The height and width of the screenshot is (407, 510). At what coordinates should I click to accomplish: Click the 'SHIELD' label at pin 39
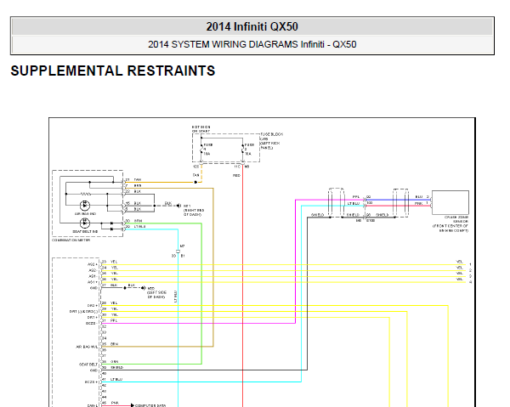coord(117,367)
